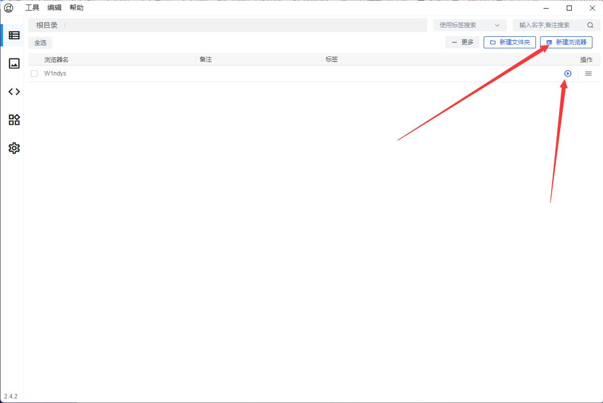Launch the W1ndys browser with play icon

click(568, 74)
